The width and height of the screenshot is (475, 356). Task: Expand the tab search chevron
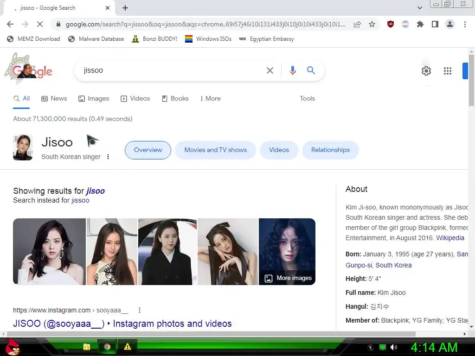click(x=419, y=8)
